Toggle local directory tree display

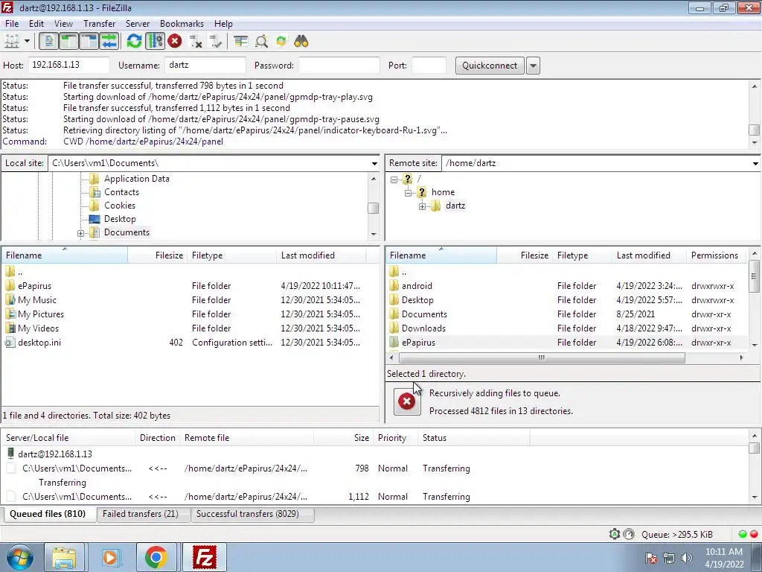pyautogui.click(x=68, y=42)
